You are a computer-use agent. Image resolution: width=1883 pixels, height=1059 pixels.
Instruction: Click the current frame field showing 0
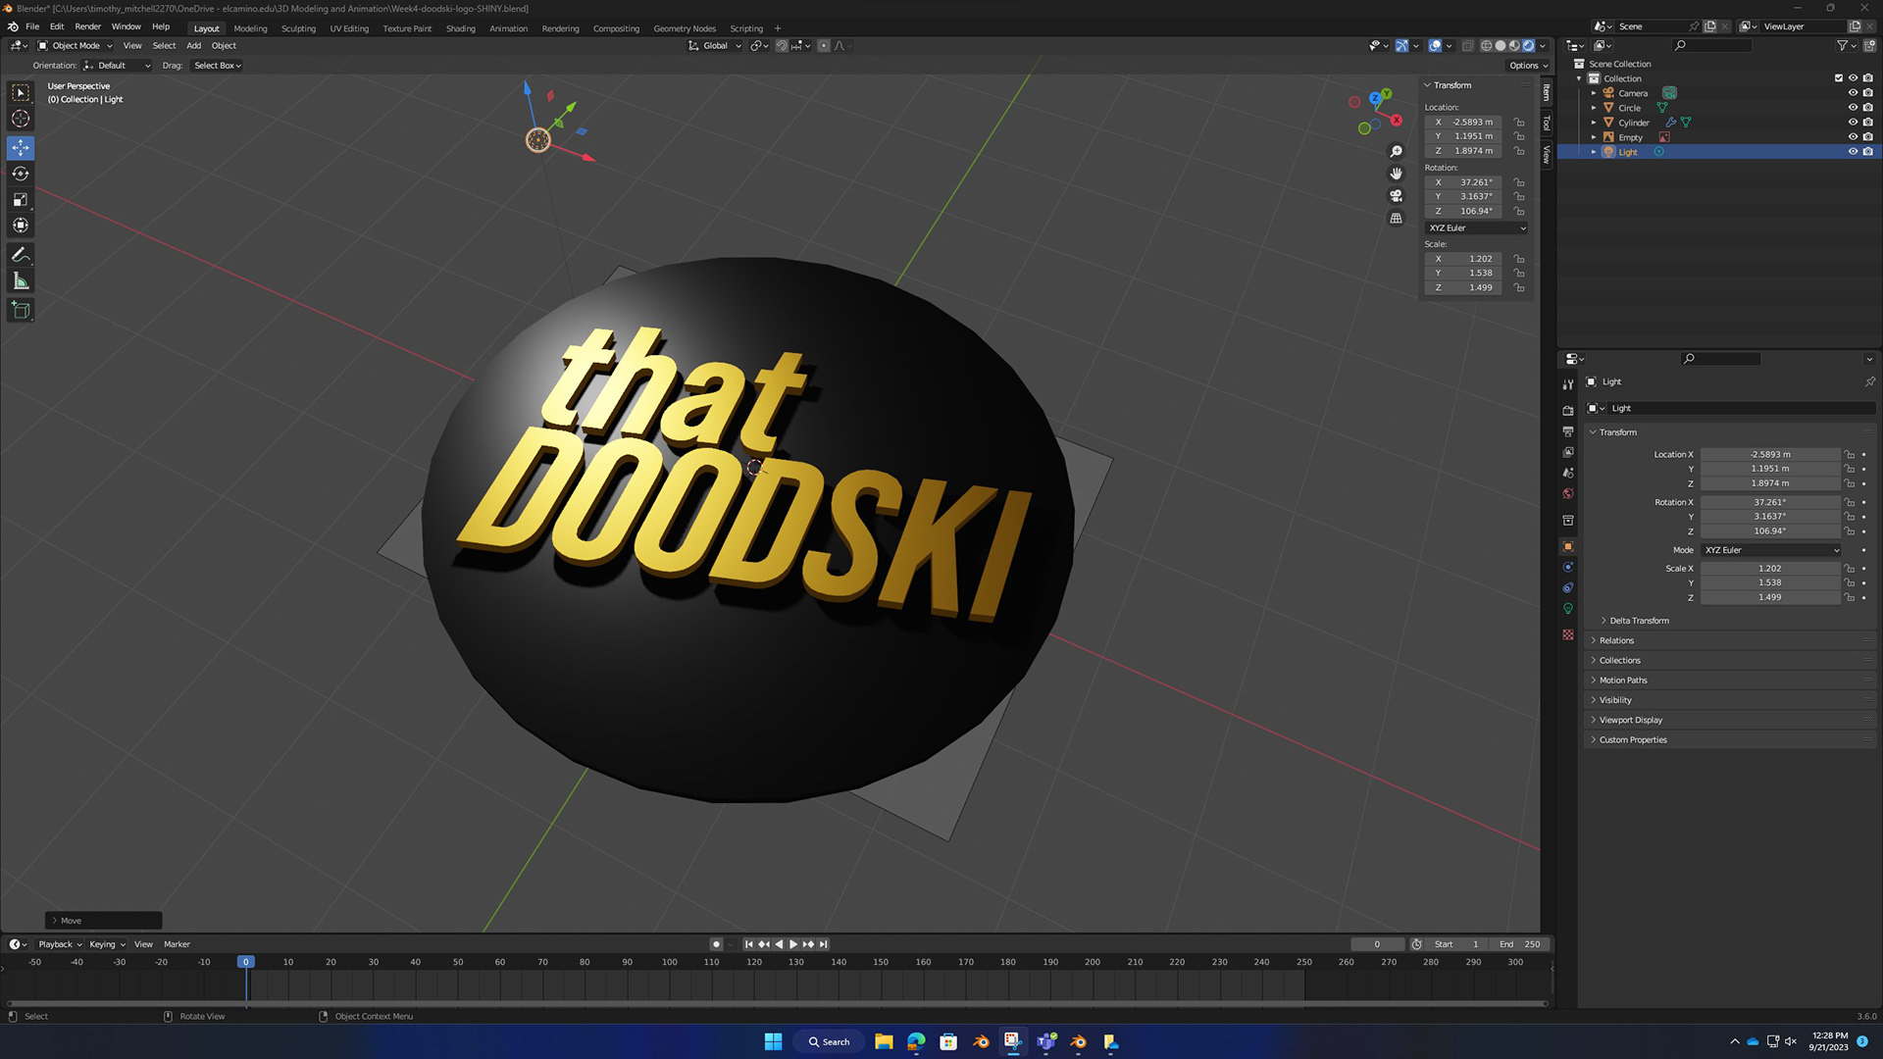click(x=1377, y=944)
